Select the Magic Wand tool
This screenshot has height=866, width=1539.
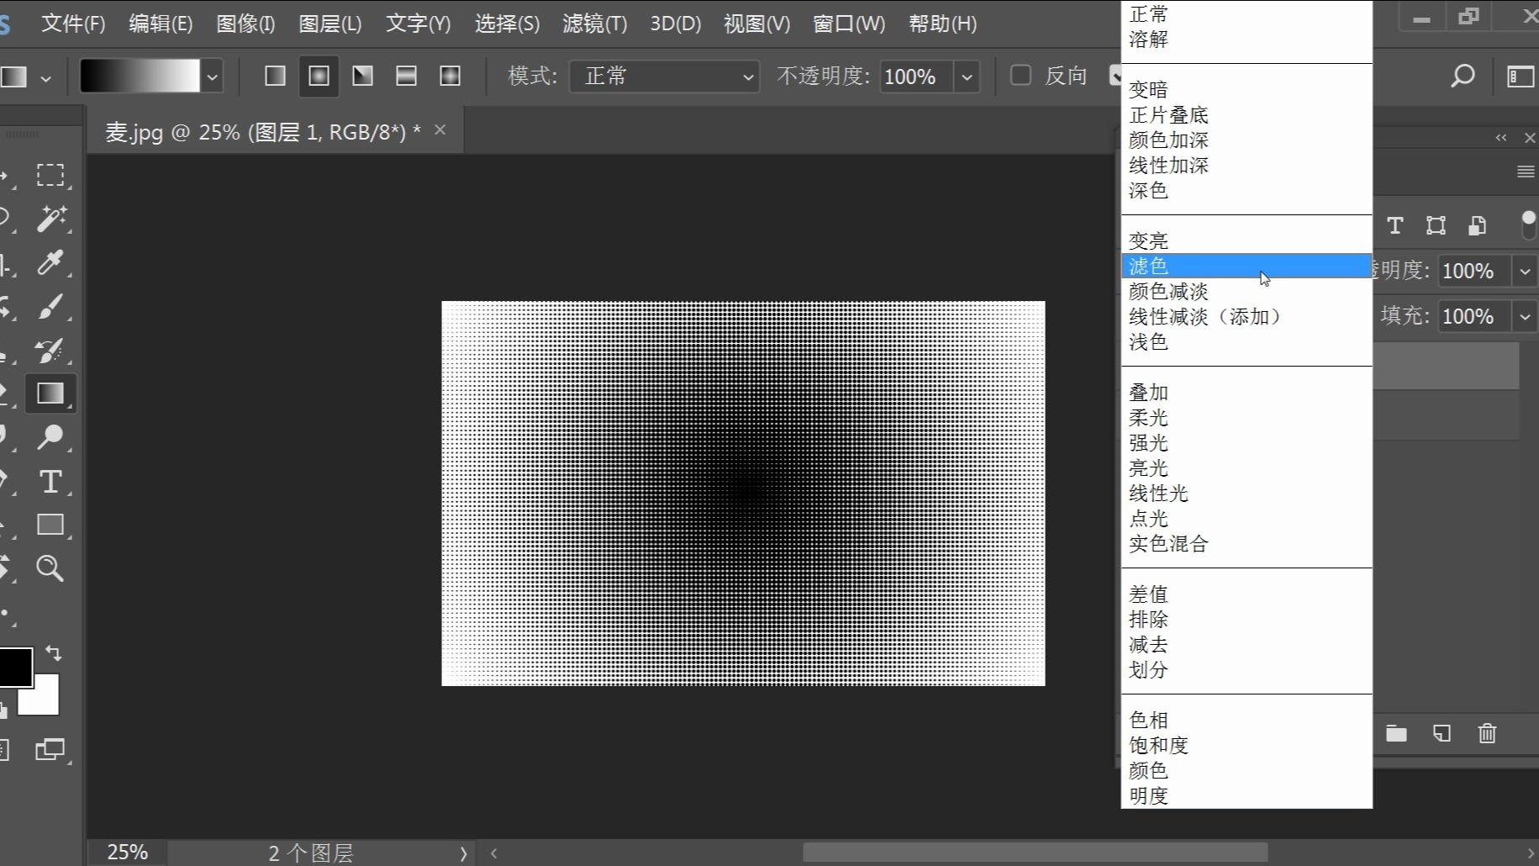[50, 219]
